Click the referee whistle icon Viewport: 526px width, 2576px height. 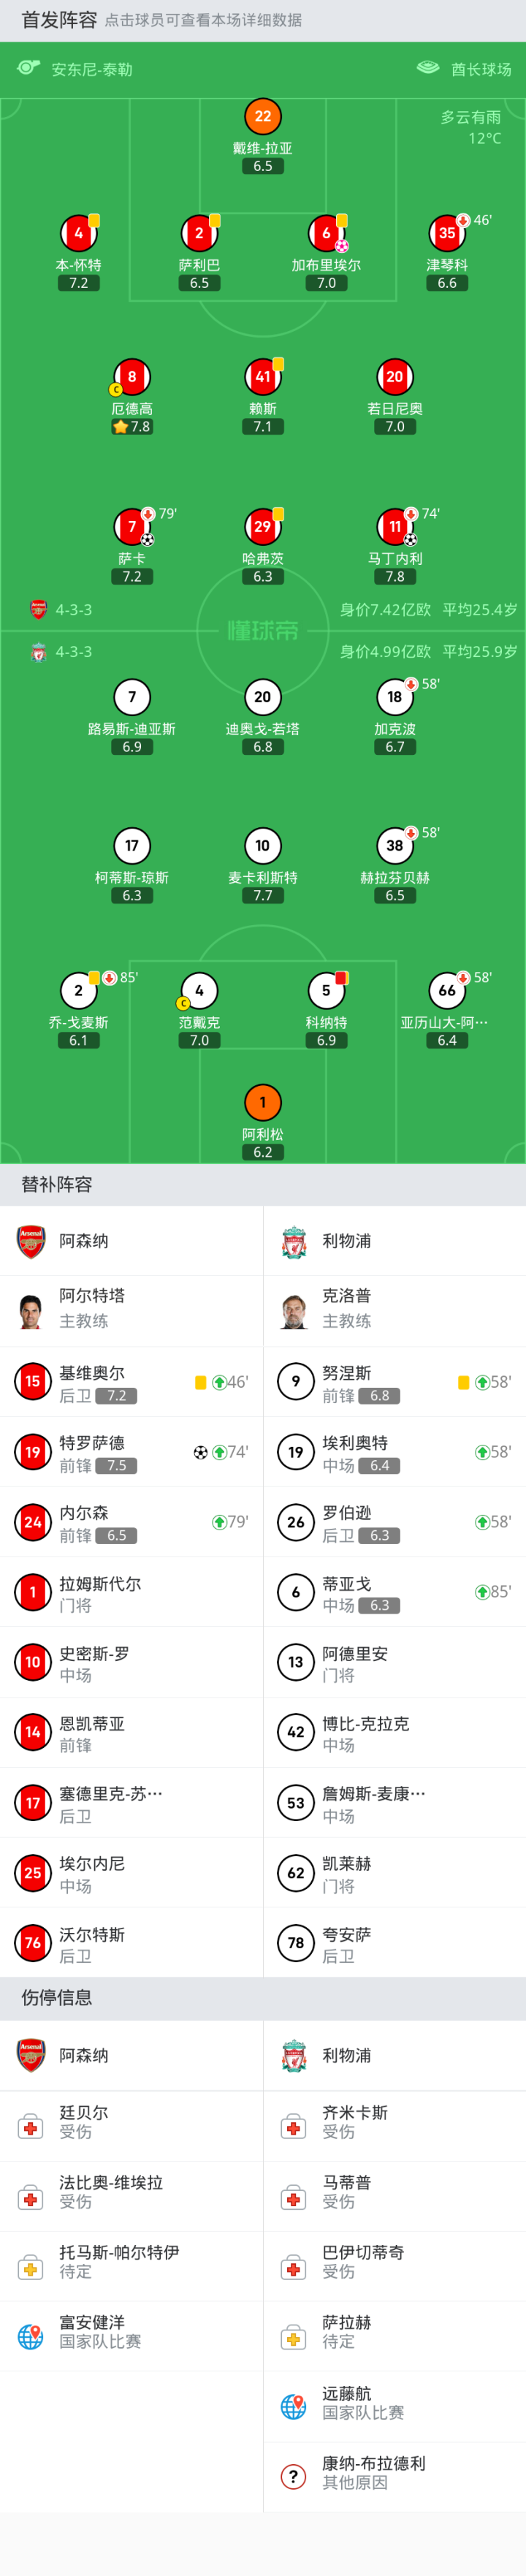28,68
